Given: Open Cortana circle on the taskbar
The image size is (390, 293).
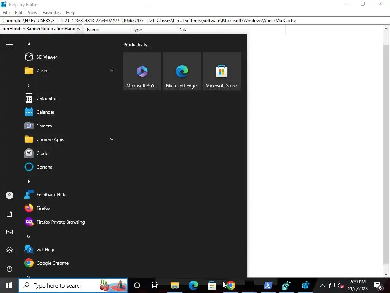Looking at the screenshot, I should 137,285.
